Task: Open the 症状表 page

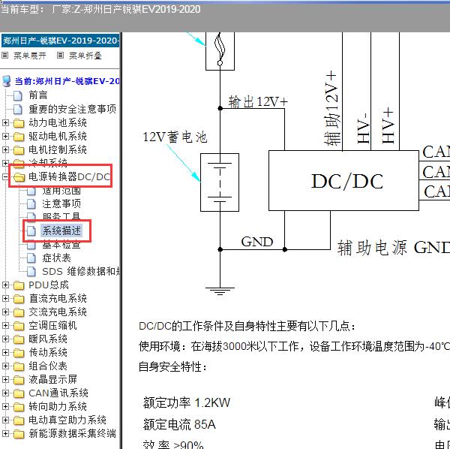Action: (x=56, y=258)
